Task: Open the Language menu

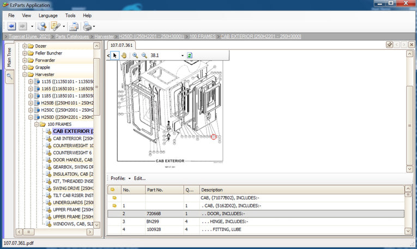Action: coord(48,16)
